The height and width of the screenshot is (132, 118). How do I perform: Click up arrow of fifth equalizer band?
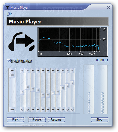point(43,71)
